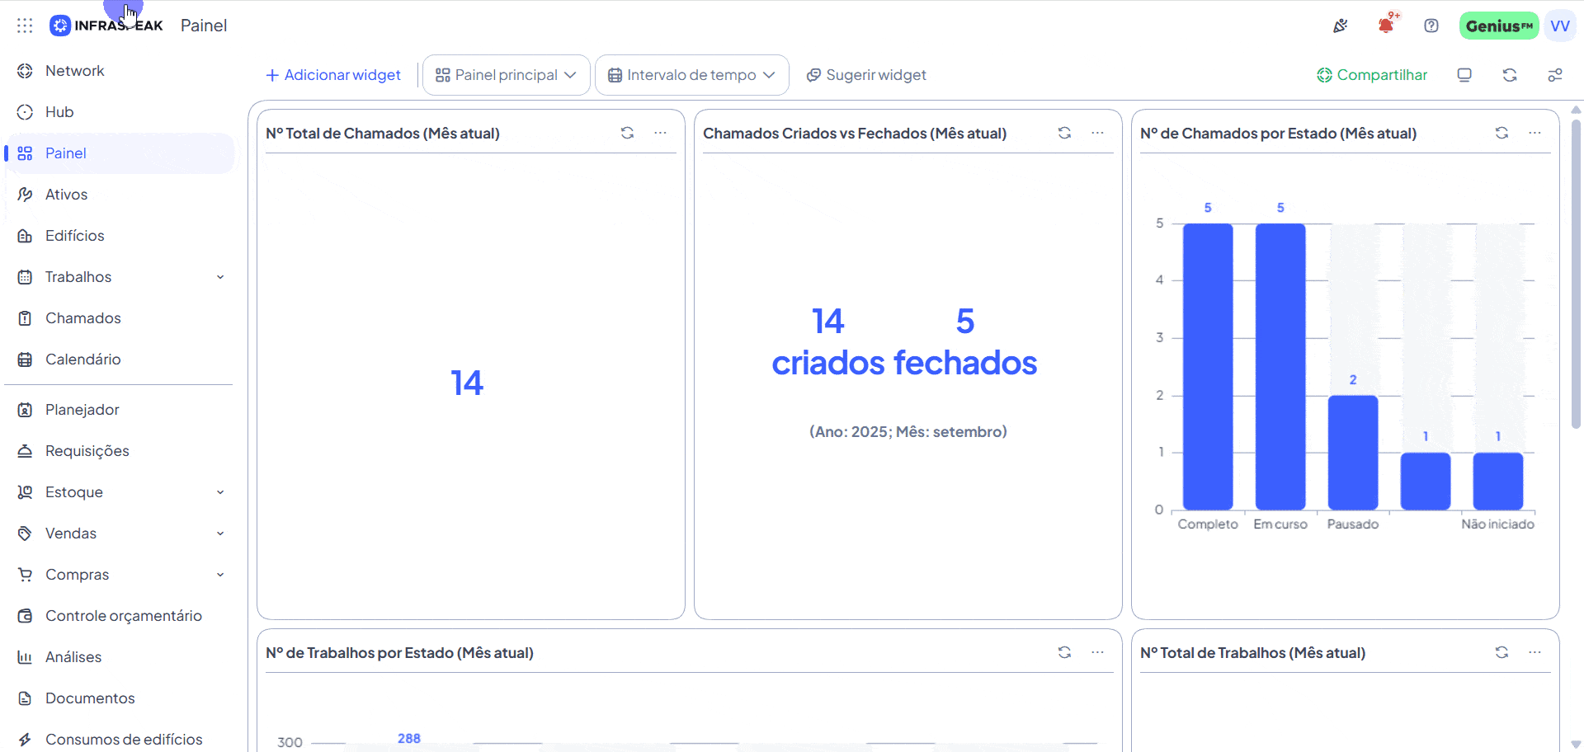Click the Consumos de edifícios icon

pyautogui.click(x=25, y=740)
